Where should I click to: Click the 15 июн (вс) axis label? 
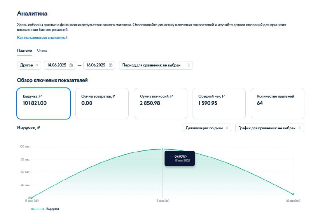click(x=162, y=201)
